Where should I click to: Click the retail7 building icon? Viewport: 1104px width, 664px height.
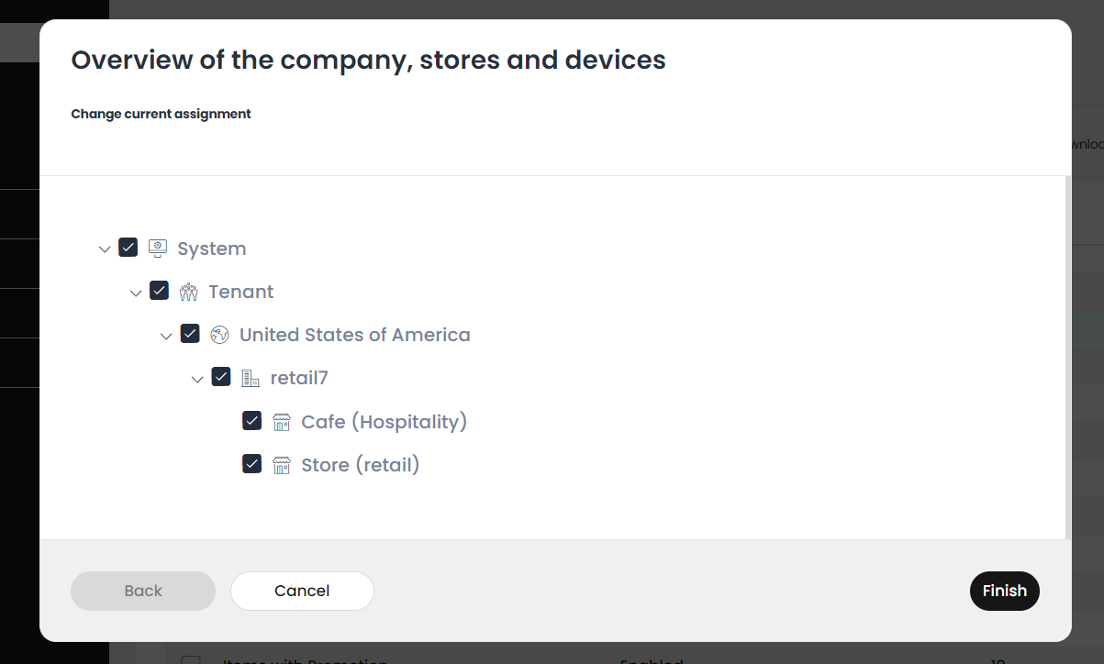pyautogui.click(x=251, y=378)
